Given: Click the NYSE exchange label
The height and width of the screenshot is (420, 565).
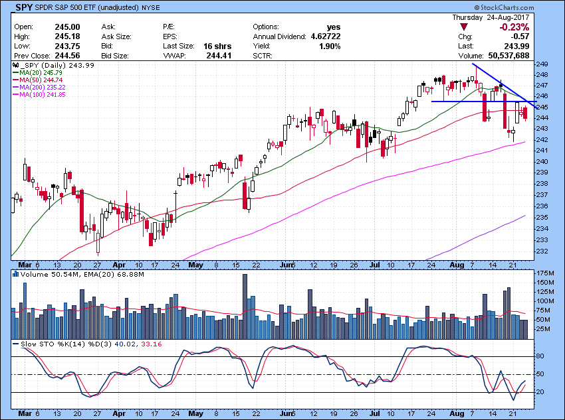Looking at the screenshot, I should [x=151, y=7].
